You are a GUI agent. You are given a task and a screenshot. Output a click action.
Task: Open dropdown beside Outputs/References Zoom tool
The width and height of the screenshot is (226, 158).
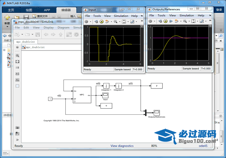[189, 21]
